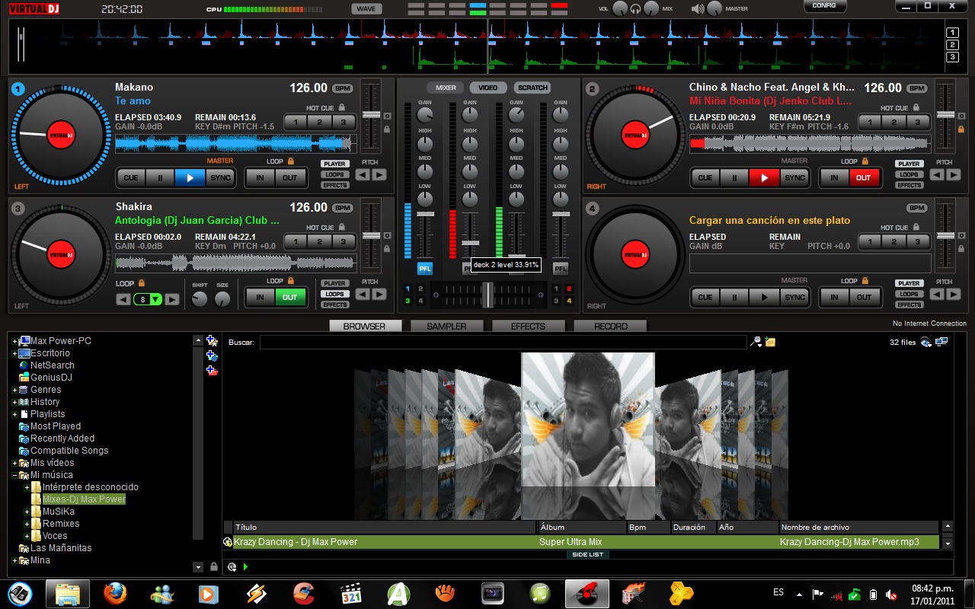
Task: Open SIDE LIST below file list
Action: [587, 554]
